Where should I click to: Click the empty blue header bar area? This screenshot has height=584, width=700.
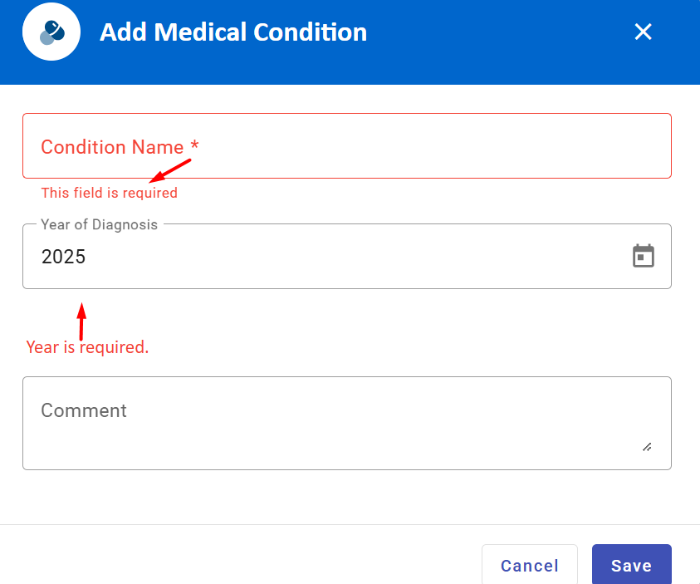click(498, 32)
